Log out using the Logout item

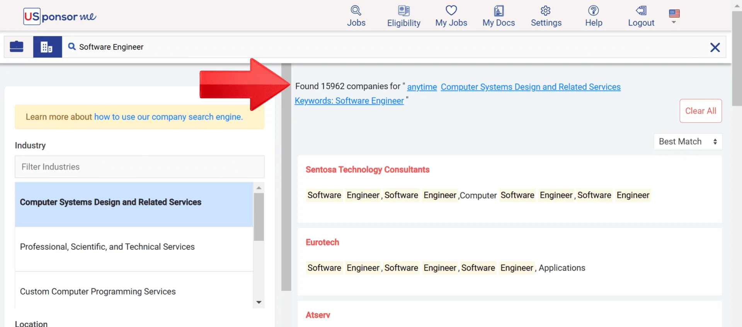[641, 16]
